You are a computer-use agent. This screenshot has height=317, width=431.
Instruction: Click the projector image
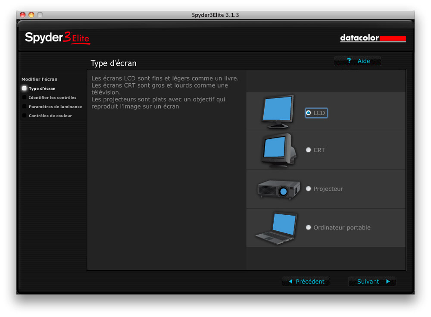(278, 189)
